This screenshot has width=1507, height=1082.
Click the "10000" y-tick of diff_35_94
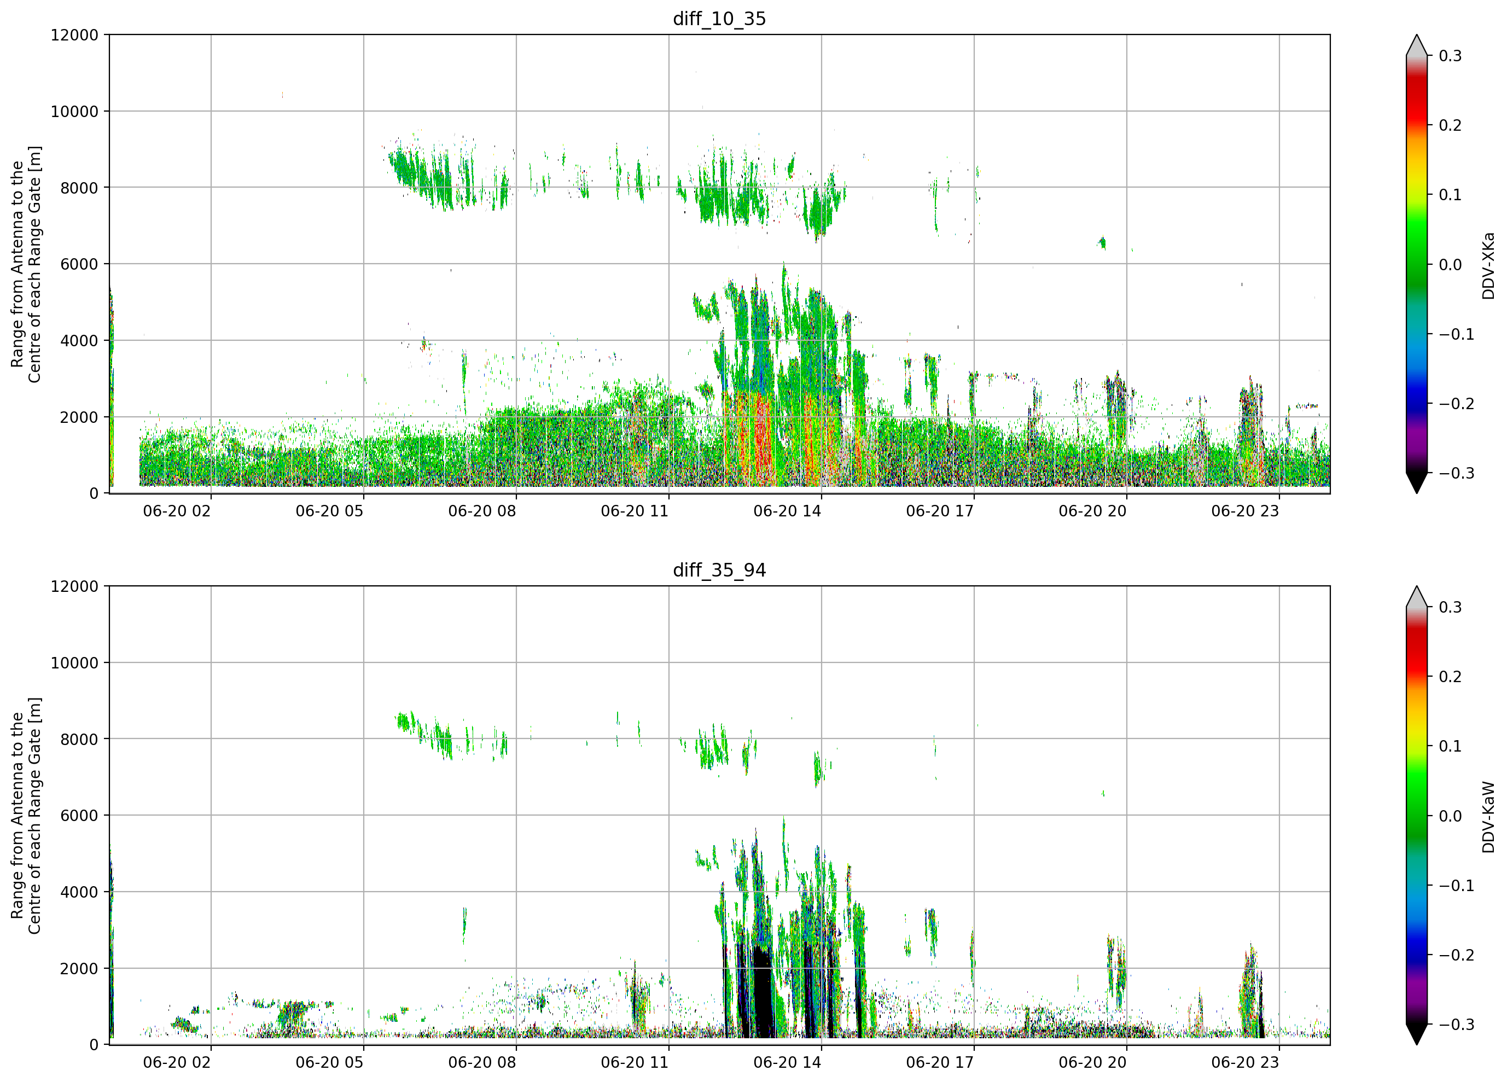pos(74,662)
